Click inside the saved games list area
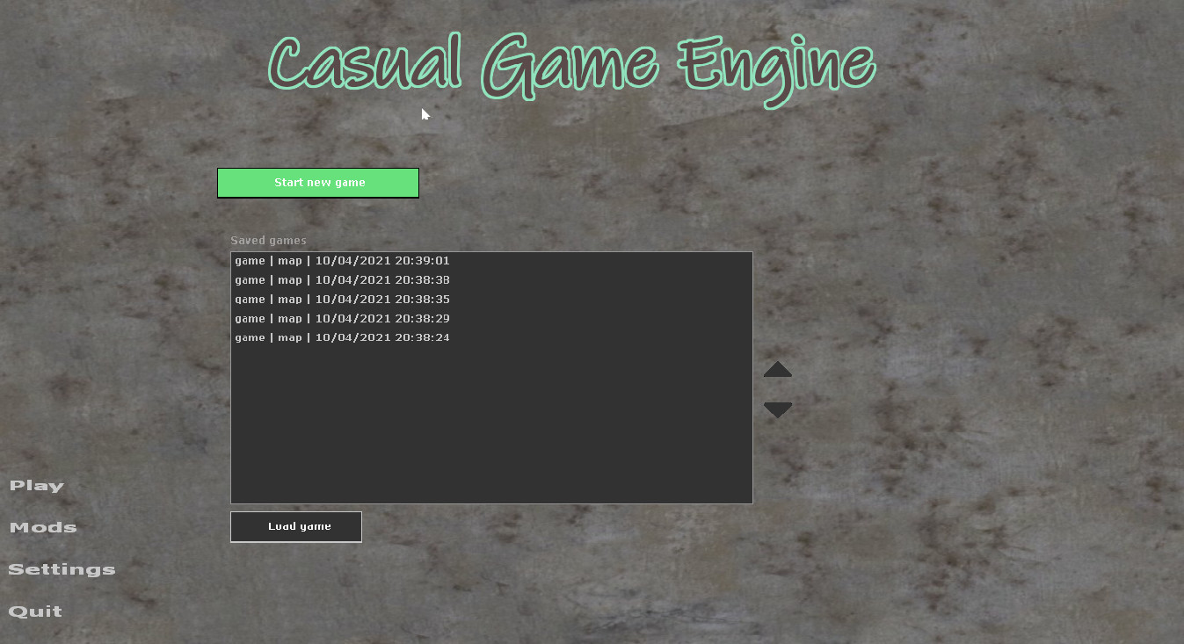This screenshot has width=1184, height=644. pos(491,378)
